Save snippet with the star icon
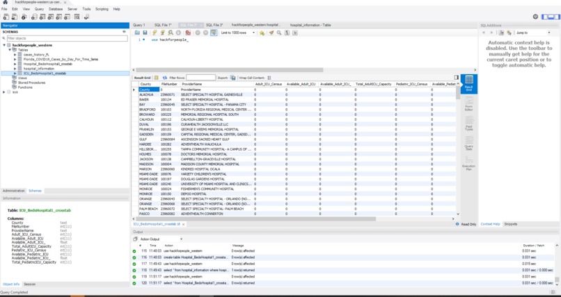 coord(262,33)
